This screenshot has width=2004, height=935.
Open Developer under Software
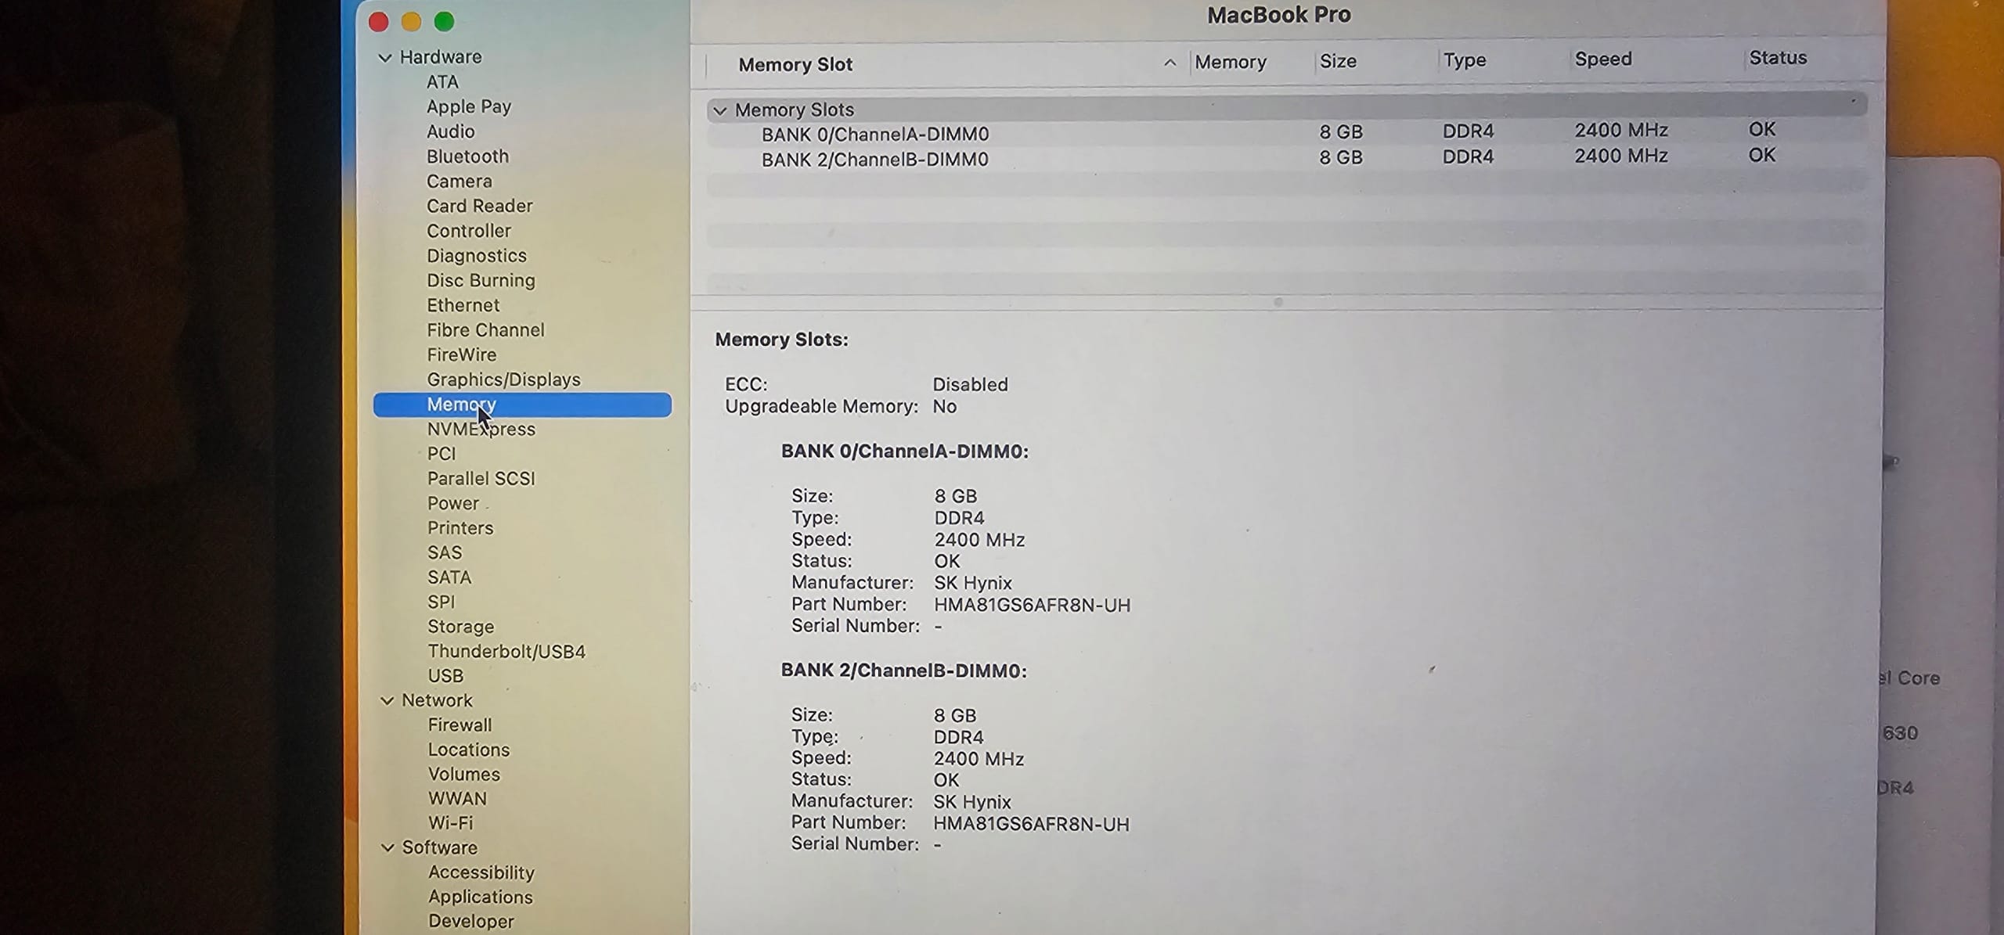[x=470, y=922]
